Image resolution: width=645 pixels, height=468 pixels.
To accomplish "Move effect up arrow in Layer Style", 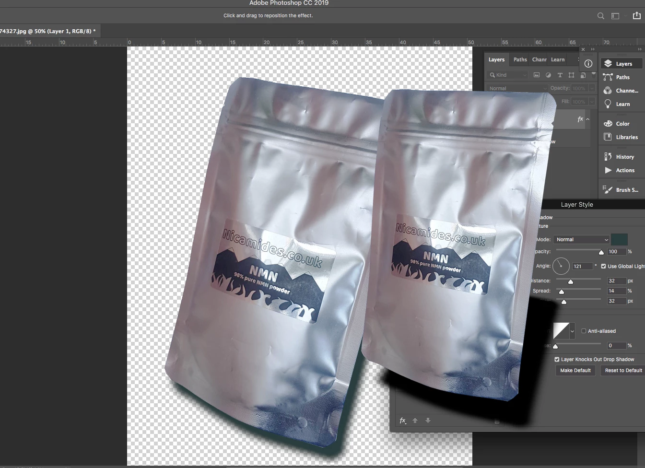I will [415, 421].
